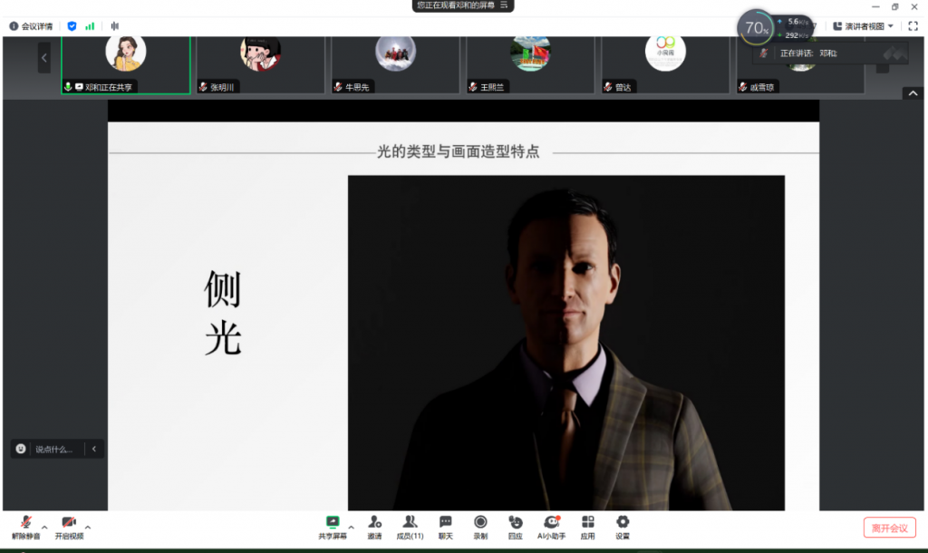Open the share screen (共享屏幕) tool

pos(332,526)
